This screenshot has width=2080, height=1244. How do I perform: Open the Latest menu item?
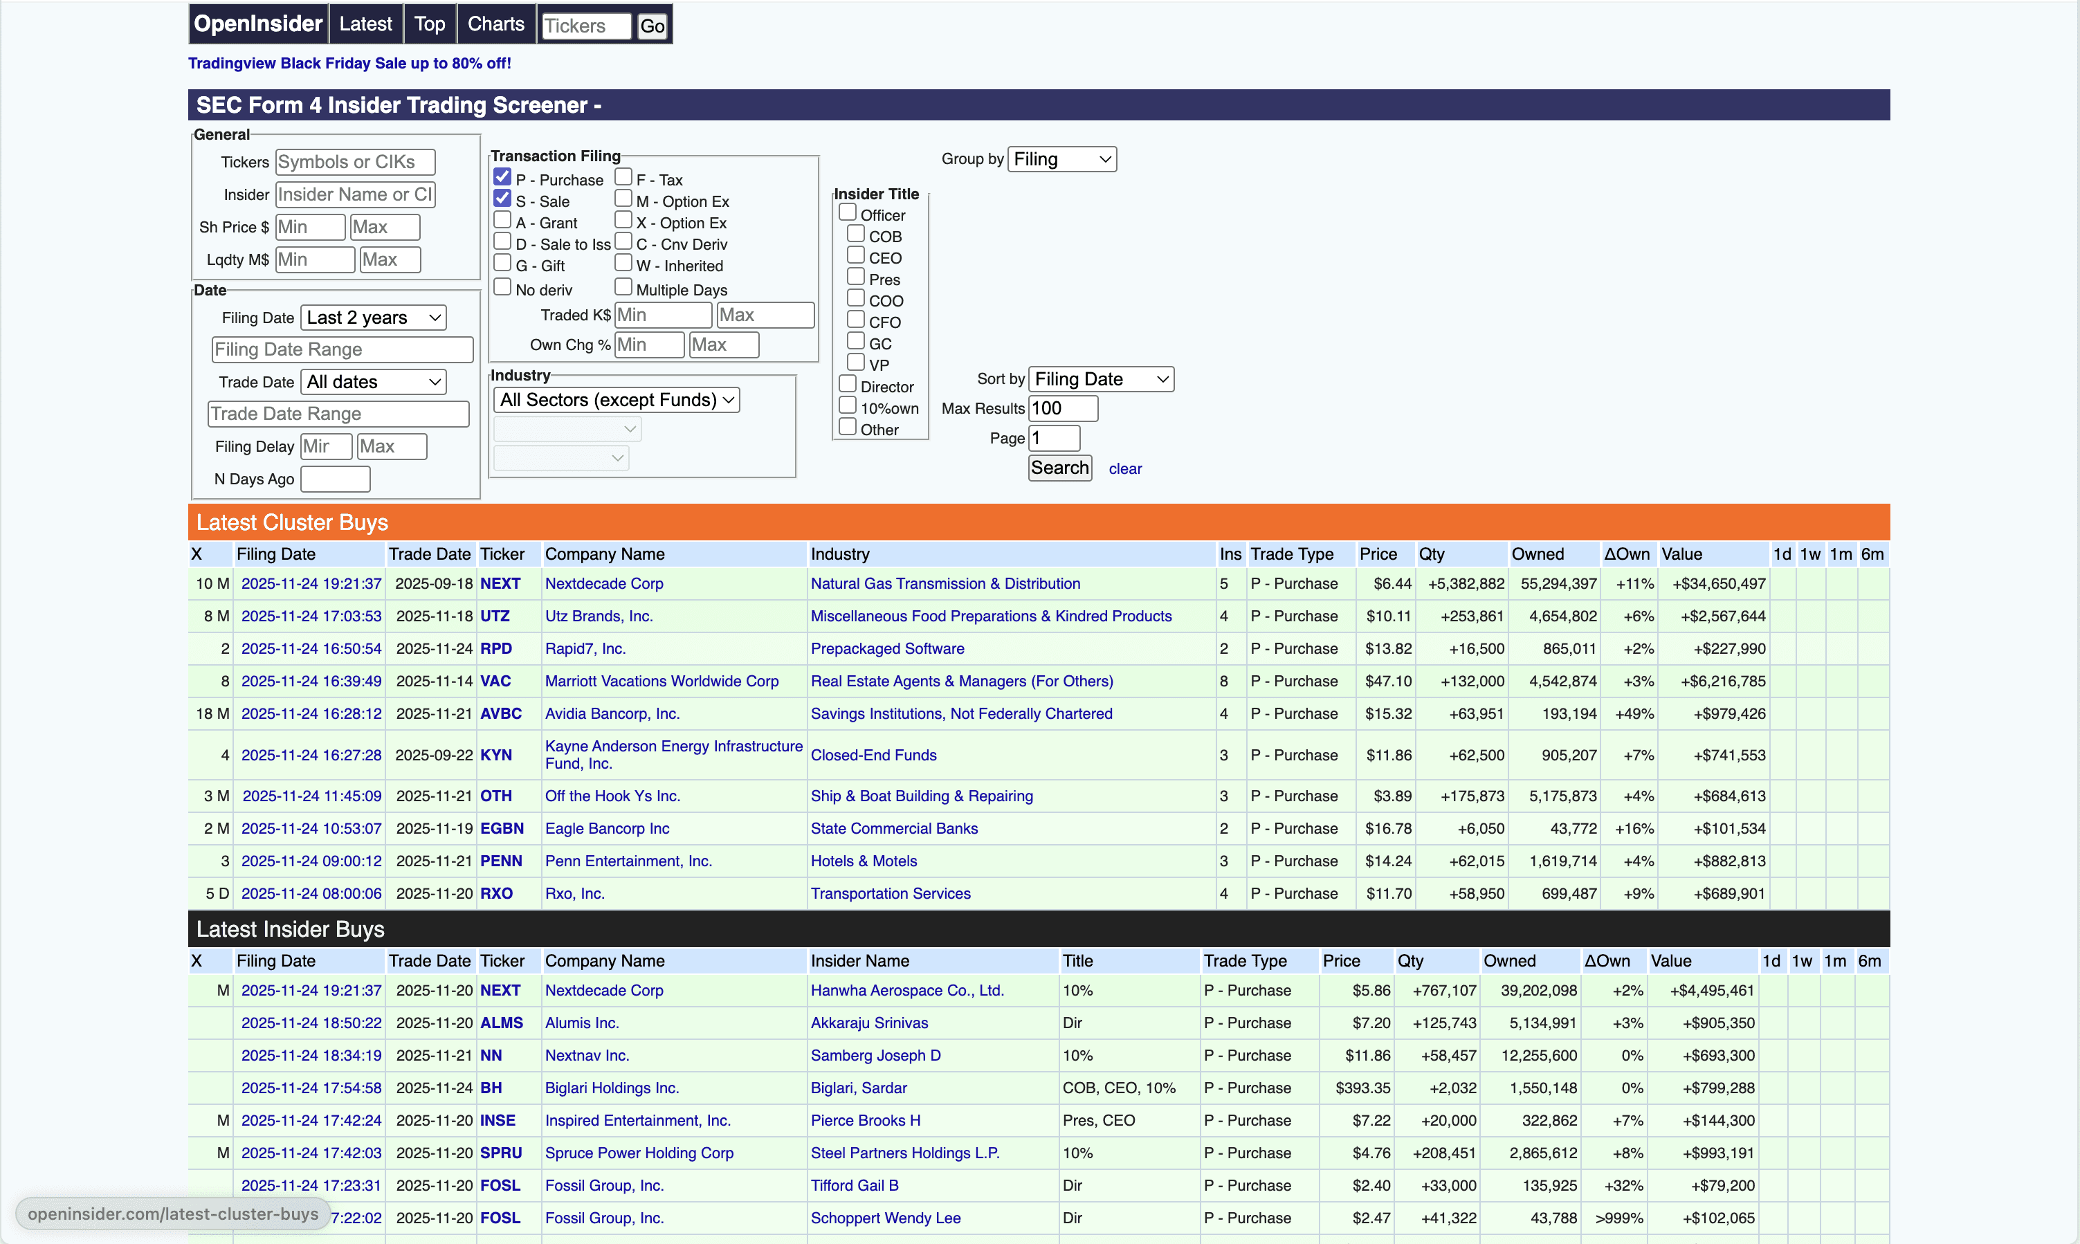[x=365, y=24]
